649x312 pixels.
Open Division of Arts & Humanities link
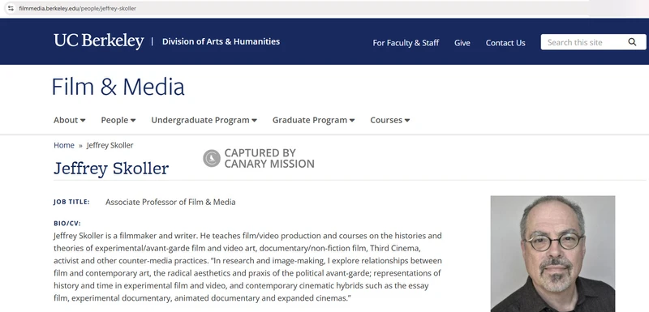221,41
